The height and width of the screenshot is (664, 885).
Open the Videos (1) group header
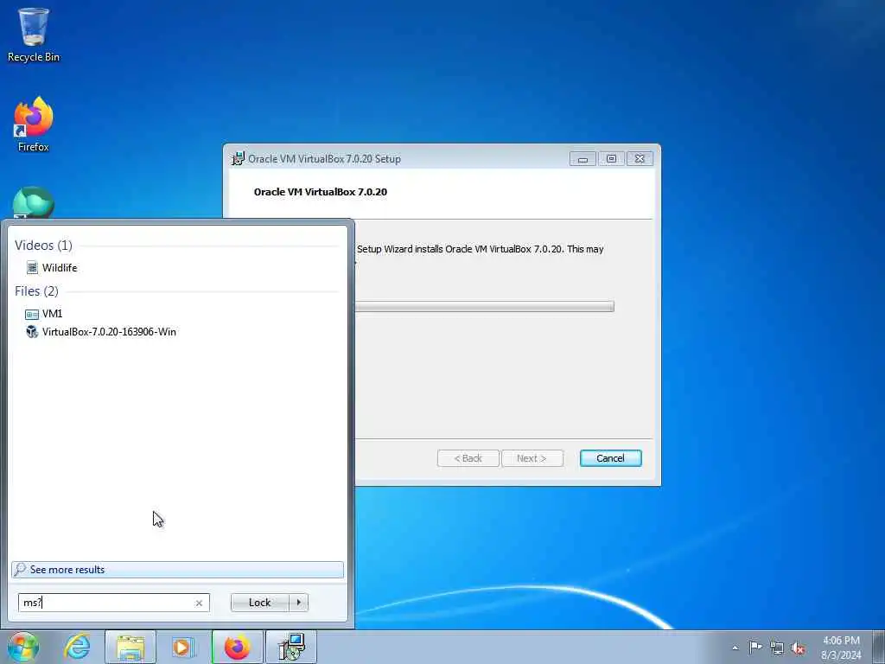[x=43, y=245]
